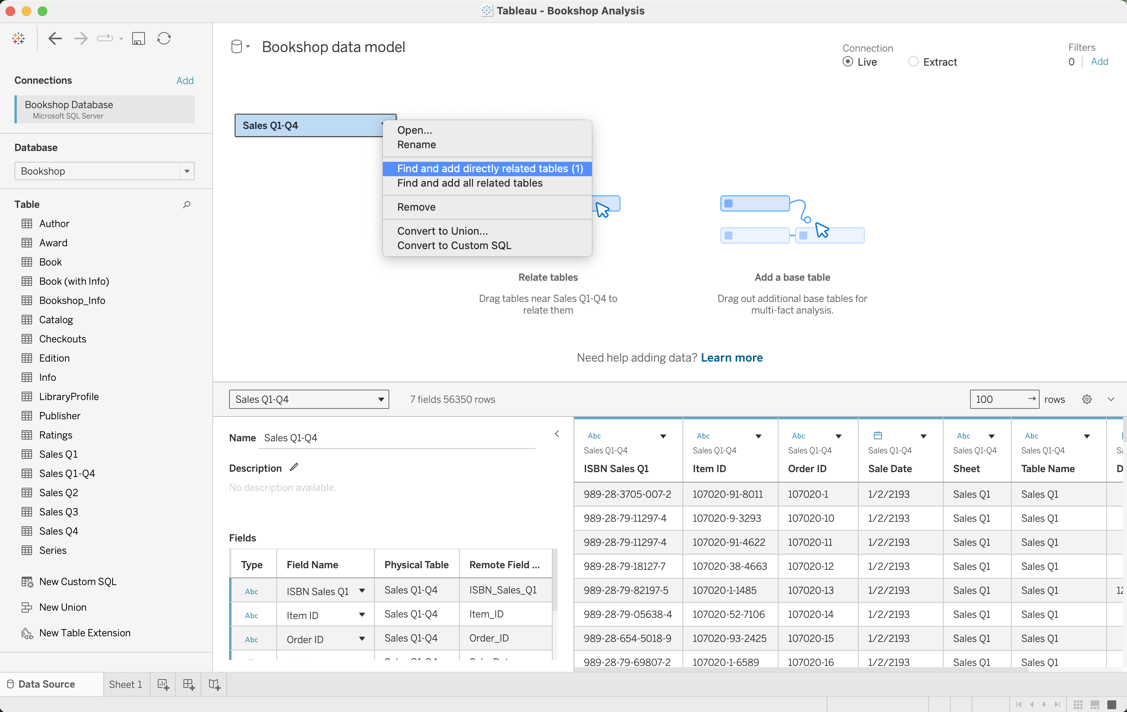Click the new worksheet icon

pyautogui.click(x=163, y=684)
